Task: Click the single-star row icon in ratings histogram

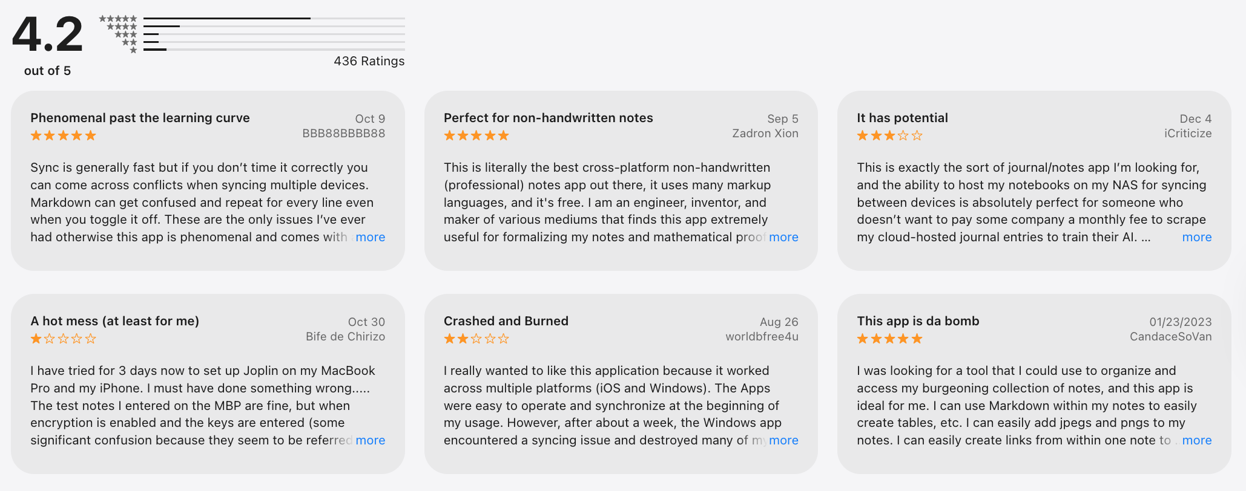Action: click(x=133, y=50)
